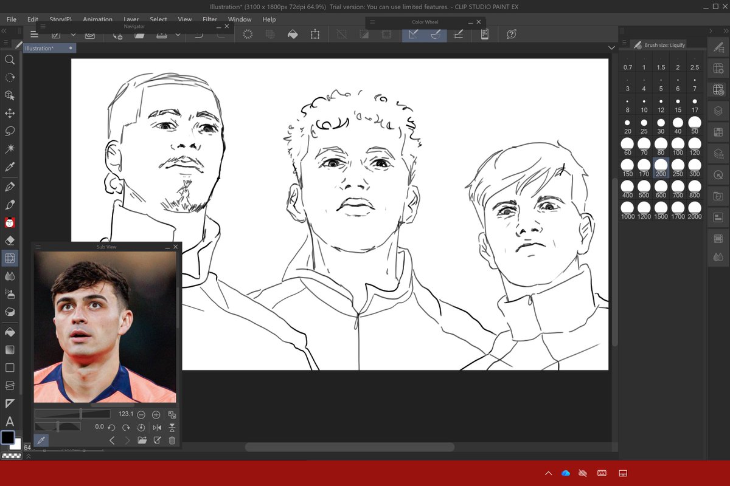The height and width of the screenshot is (486, 730).
Task: Select the Move layer tool
Action: (x=10, y=114)
